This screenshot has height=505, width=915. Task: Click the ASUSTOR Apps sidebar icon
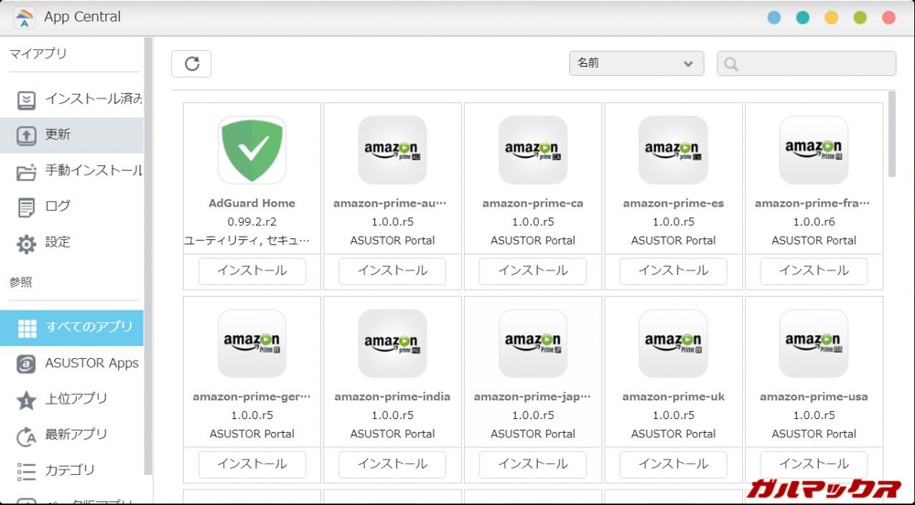pyautogui.click(x=27, y=363)
